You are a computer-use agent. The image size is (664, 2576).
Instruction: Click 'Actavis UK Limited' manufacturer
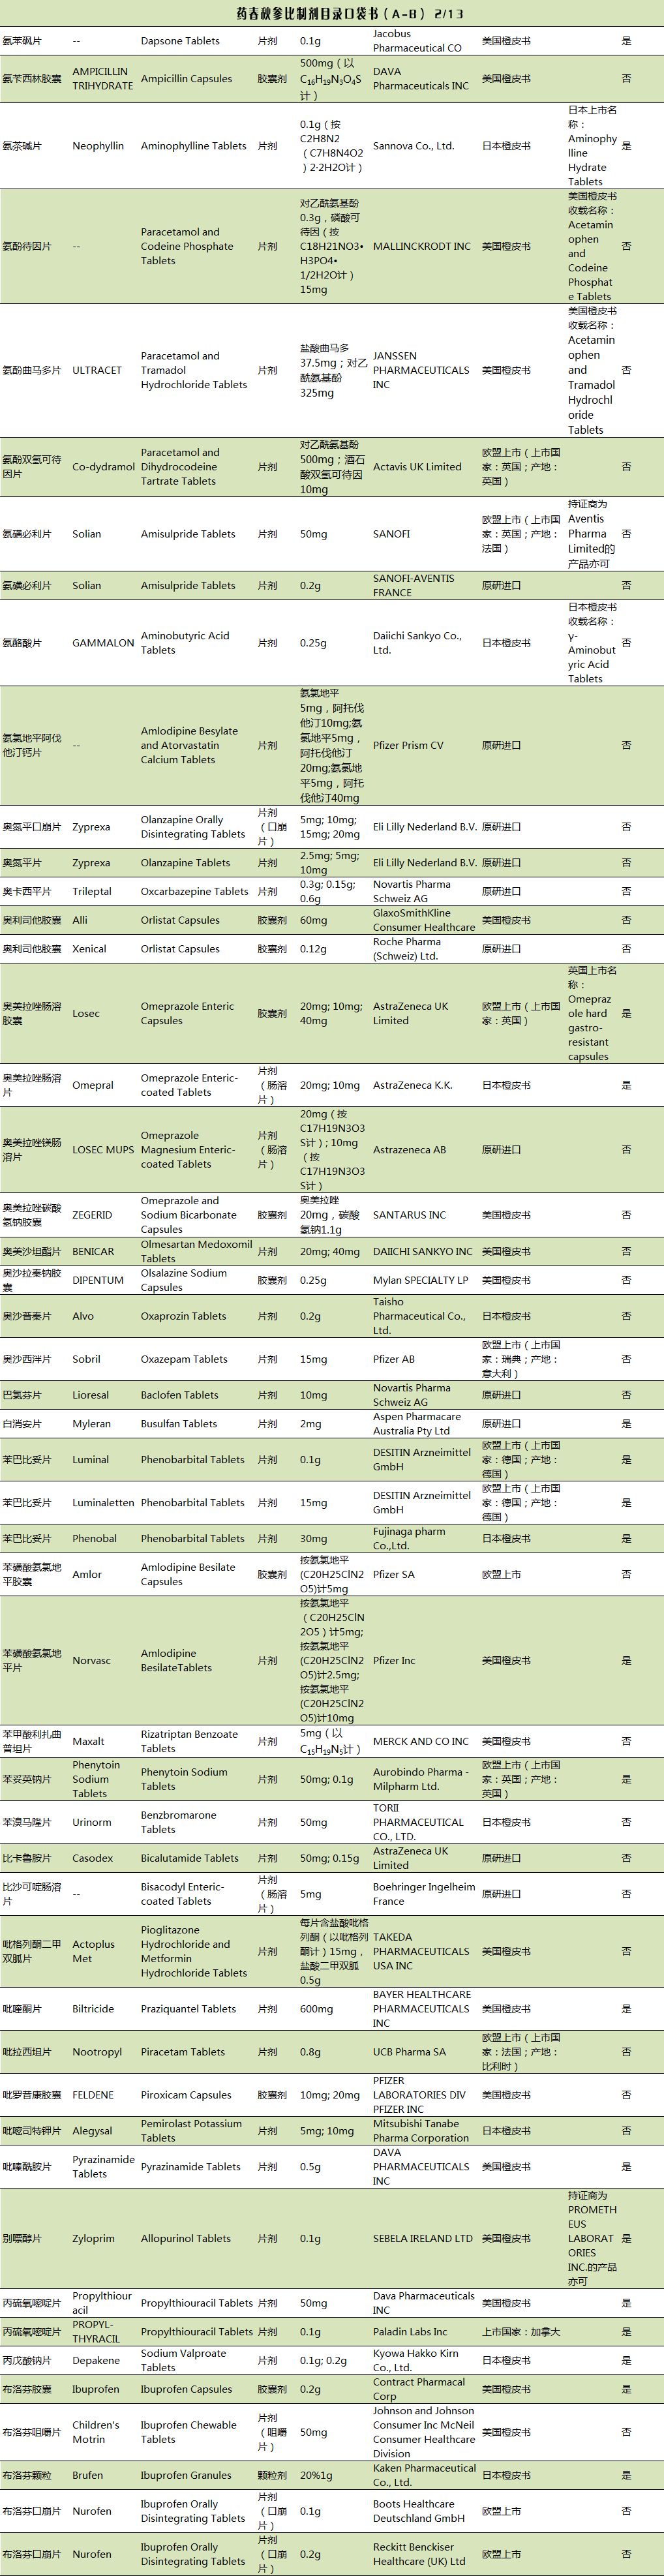pyautogui.click(x=417, y=467)
